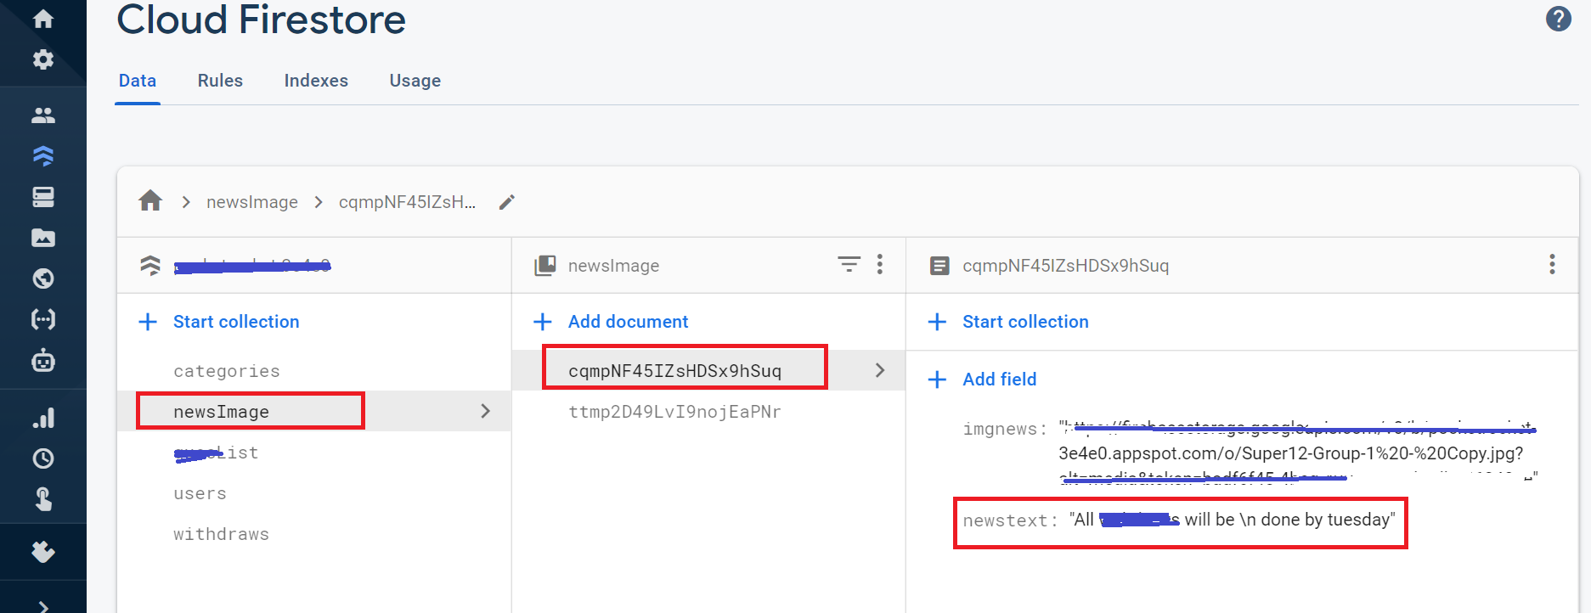The image size is (1591, 613).
Task: Click the document icon in document column header
Action: pos(939,266)
